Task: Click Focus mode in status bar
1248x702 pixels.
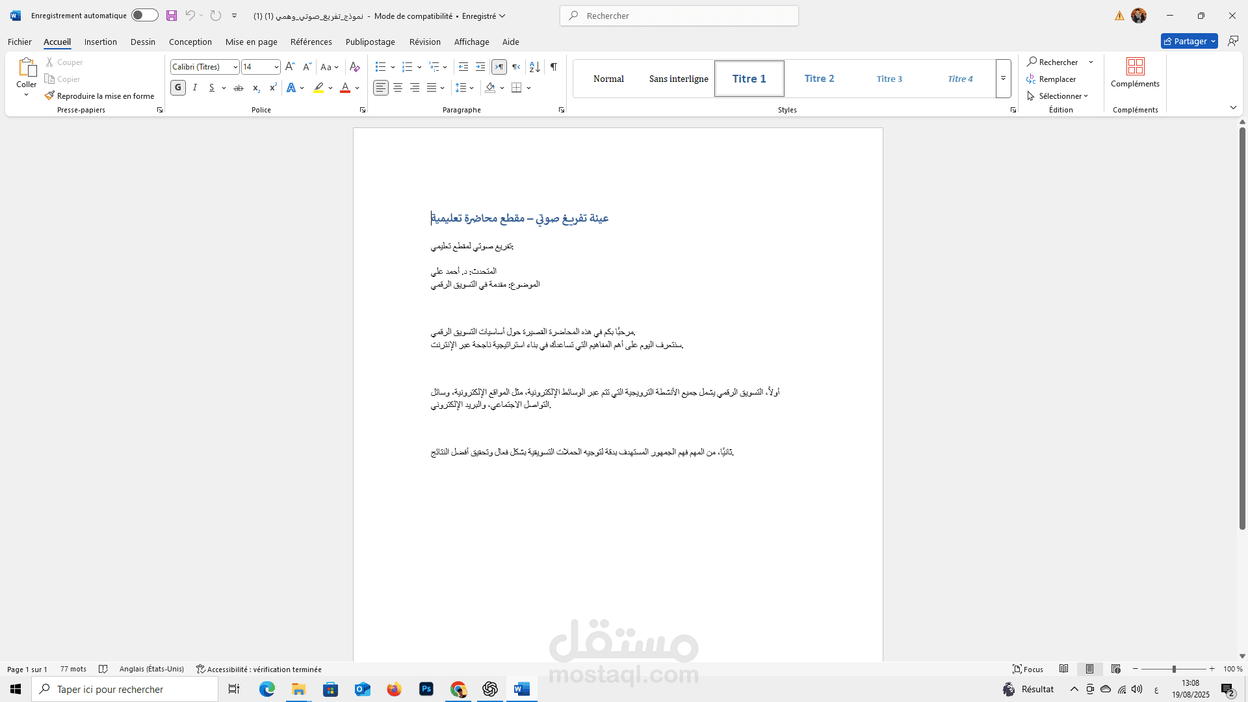Action: [x=1028, y=669]
